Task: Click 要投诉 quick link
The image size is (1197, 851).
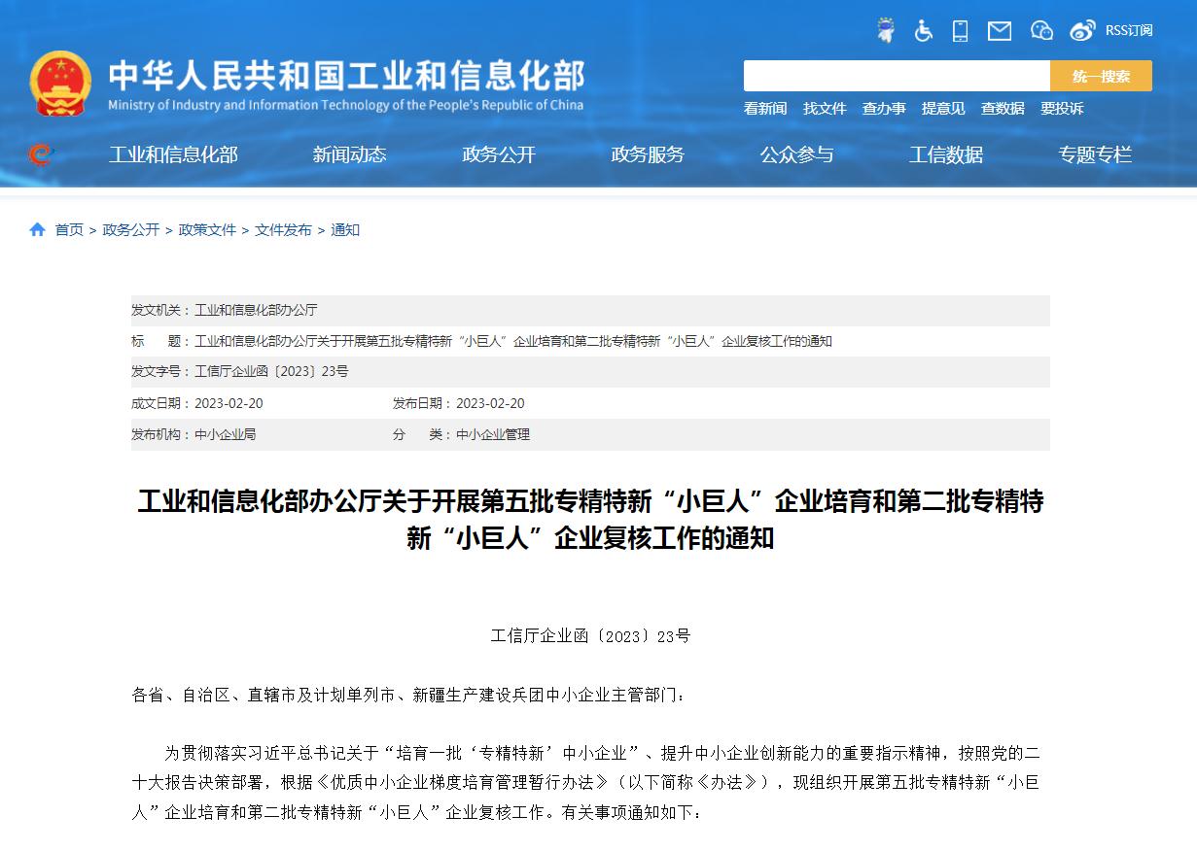Action: point(1062,109)
